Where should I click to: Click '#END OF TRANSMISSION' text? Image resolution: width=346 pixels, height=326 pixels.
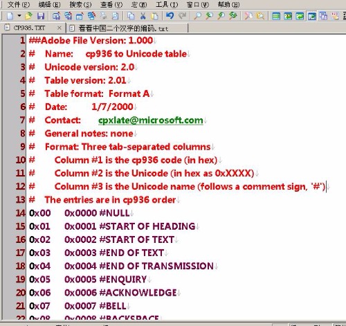156,266
